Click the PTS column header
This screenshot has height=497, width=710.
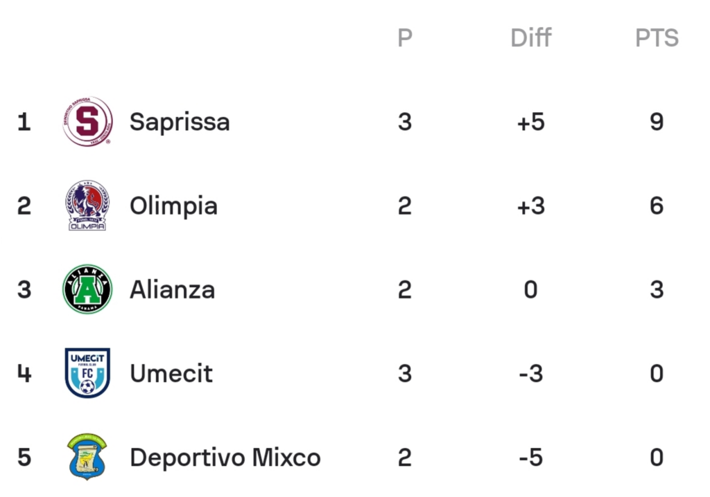[x=657, y=37]
